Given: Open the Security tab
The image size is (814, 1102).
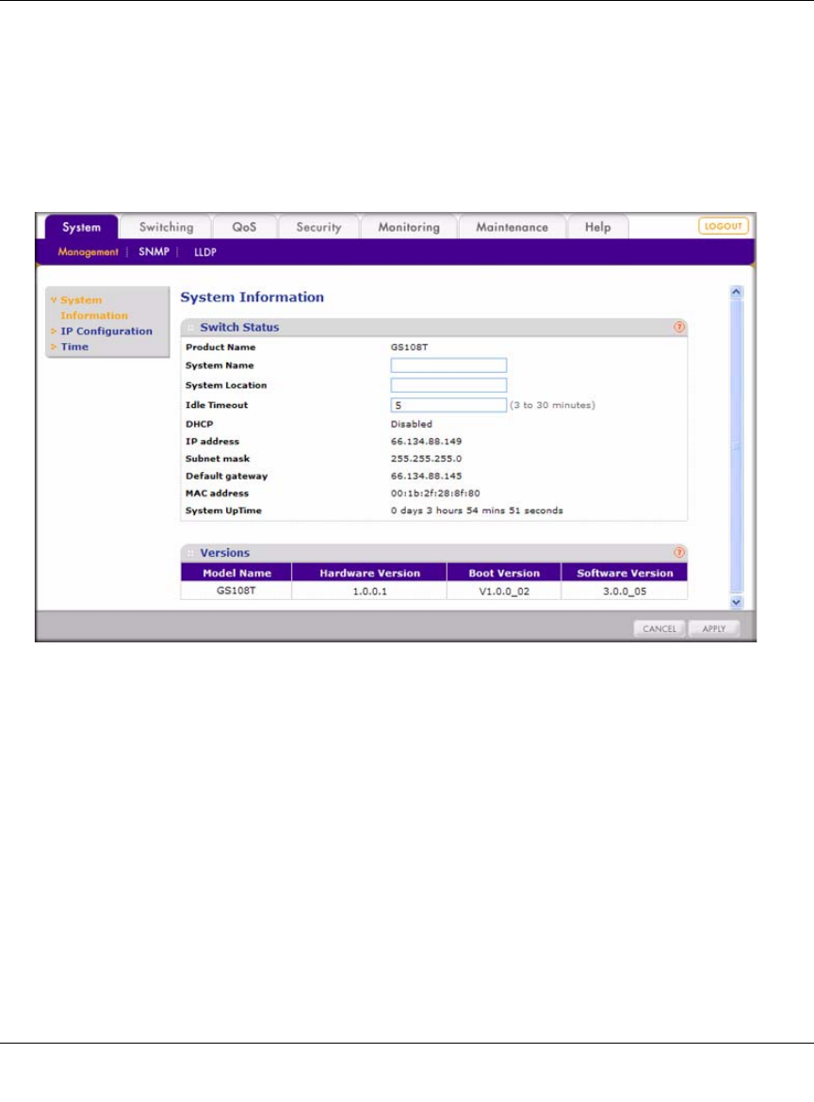Looking at the screenshot, I should tap(318, 227).
